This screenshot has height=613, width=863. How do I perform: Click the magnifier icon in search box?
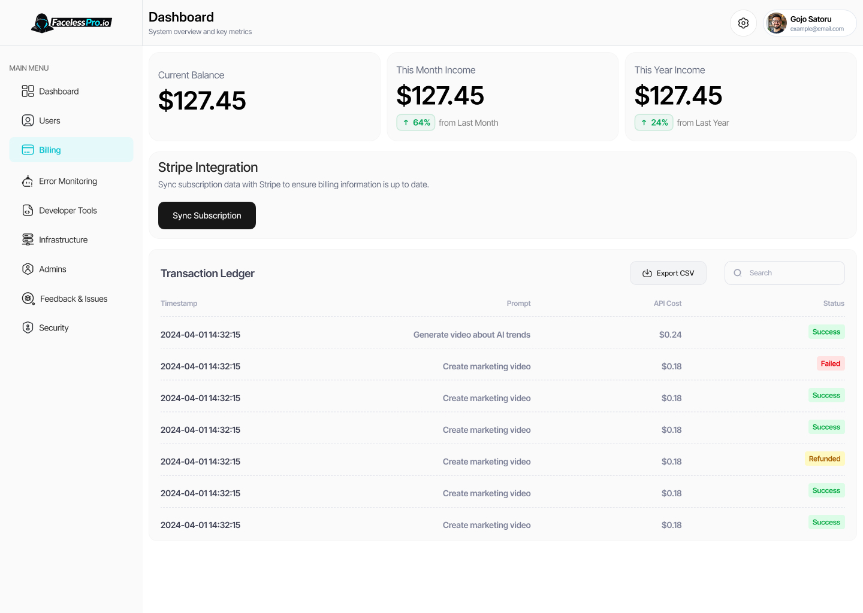tap(738, 273)
